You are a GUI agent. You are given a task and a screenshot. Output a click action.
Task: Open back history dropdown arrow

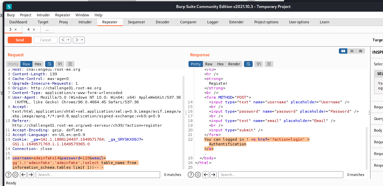point(69,40)
